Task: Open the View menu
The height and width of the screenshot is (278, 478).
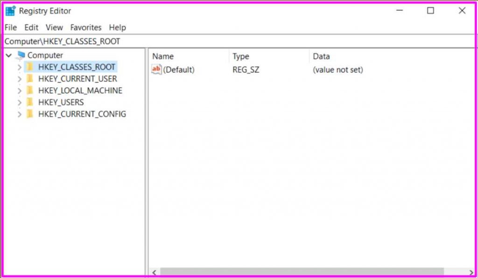Action: point(54,27)
